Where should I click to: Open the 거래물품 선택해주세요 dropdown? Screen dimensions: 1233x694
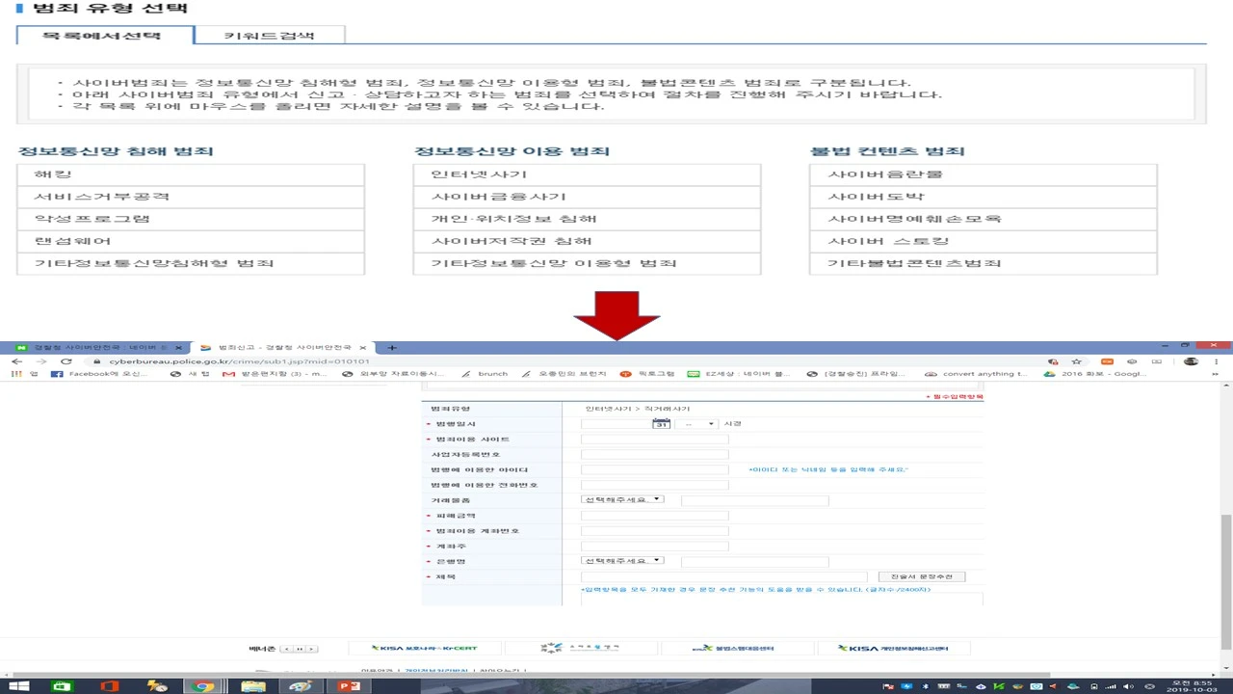click(x=622, y=499)
